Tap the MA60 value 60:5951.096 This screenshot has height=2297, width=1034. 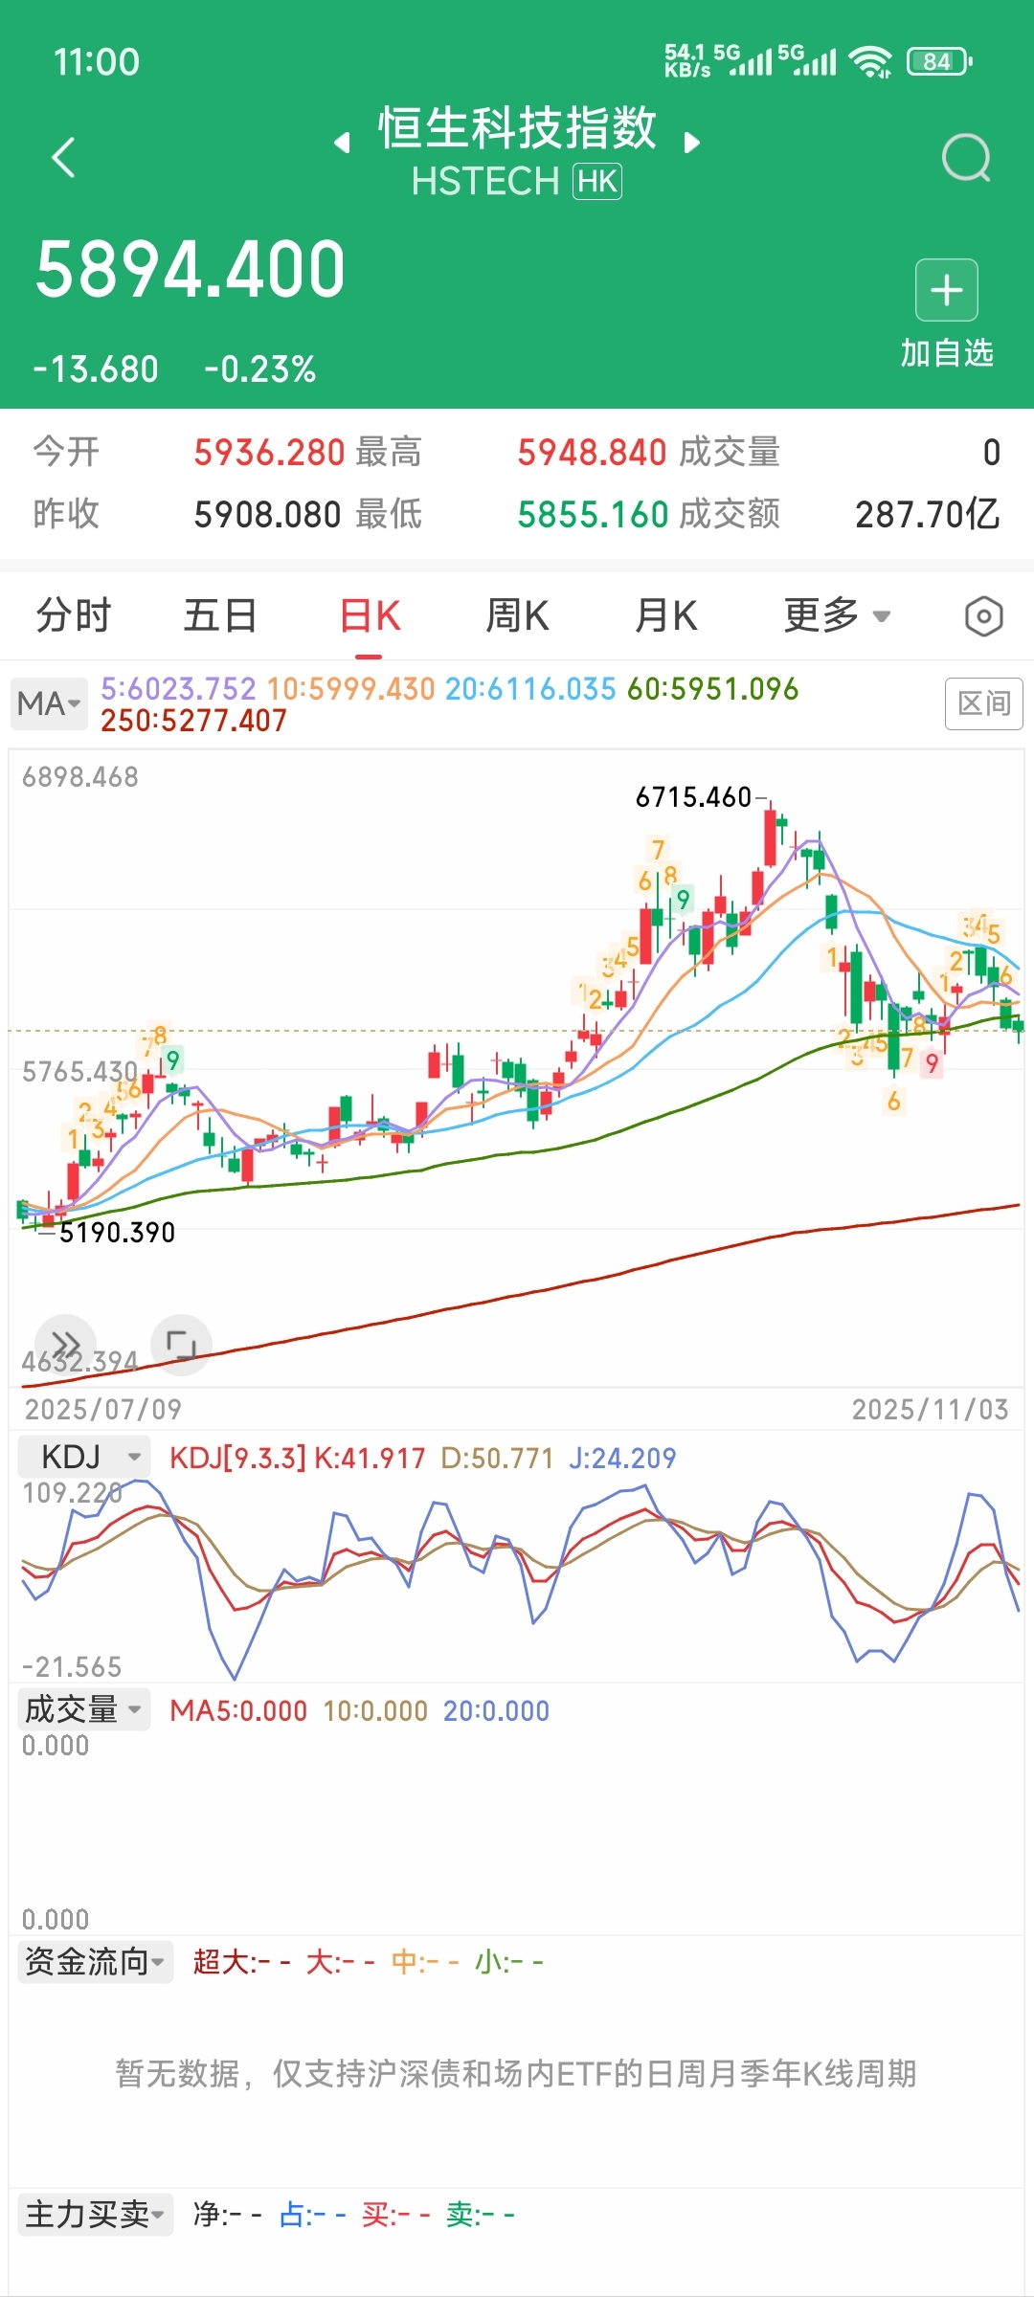tap(712, 689)
